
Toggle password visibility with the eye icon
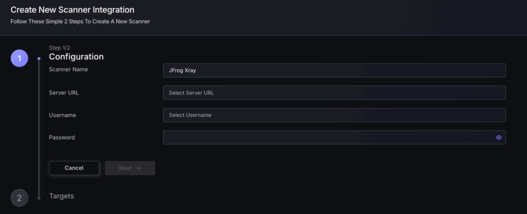[499, 137]
